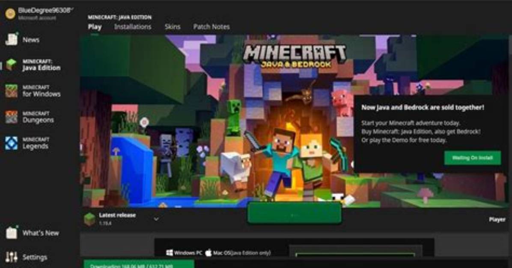
Task: Click 'Now Java and Bedrock are sold together!' heading
Action: pyautogui.click(x=423, y=108)
